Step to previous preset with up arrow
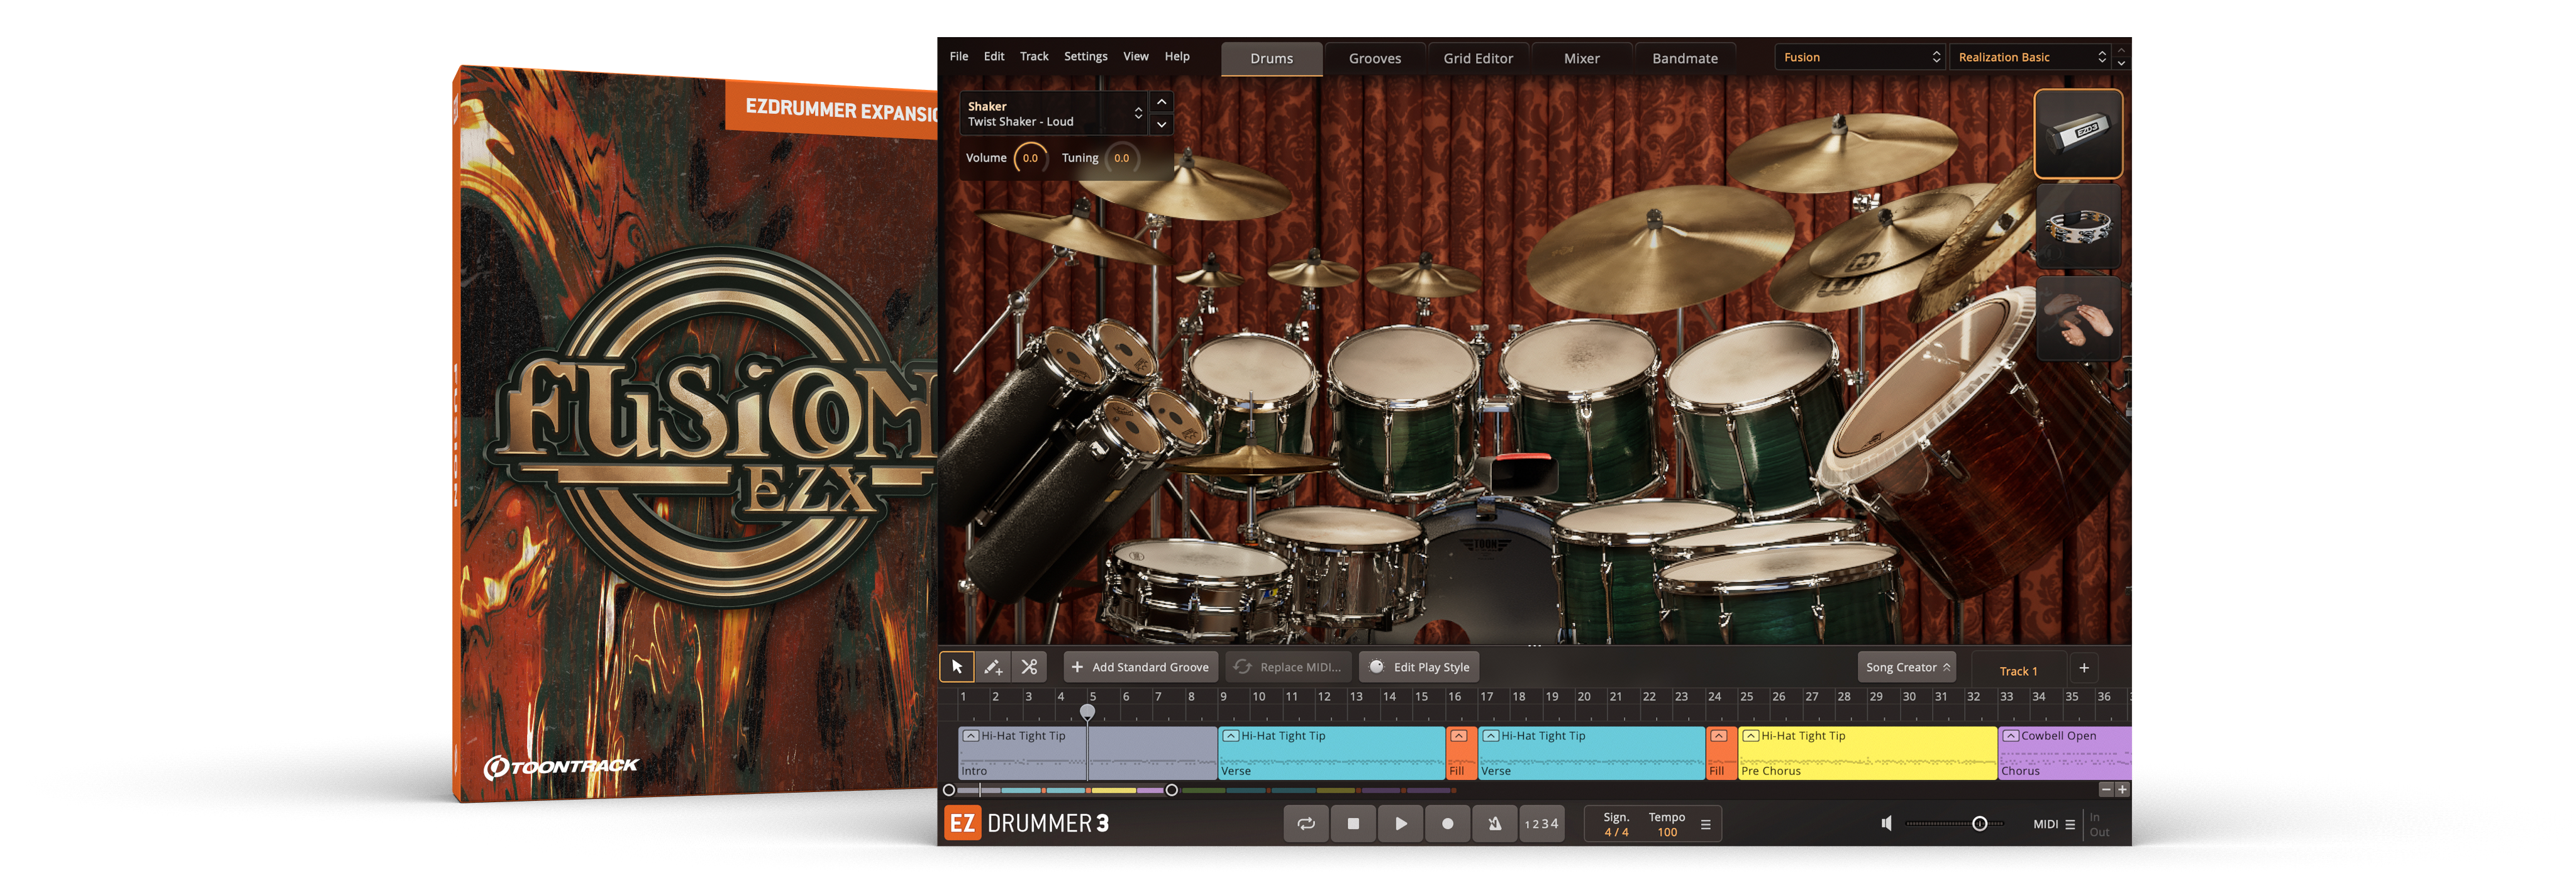 2121,51
